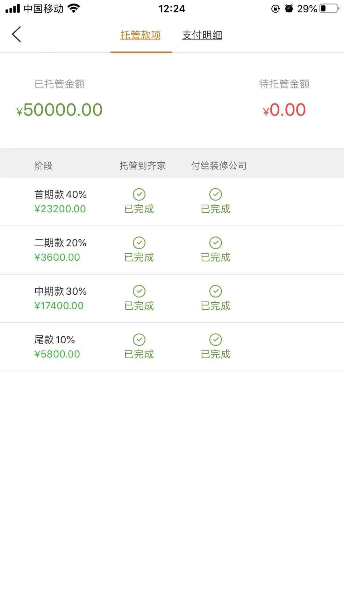Screen dimensions: 344x611
Task: Tap the alarm clock status icon
Action: point(289,9)
